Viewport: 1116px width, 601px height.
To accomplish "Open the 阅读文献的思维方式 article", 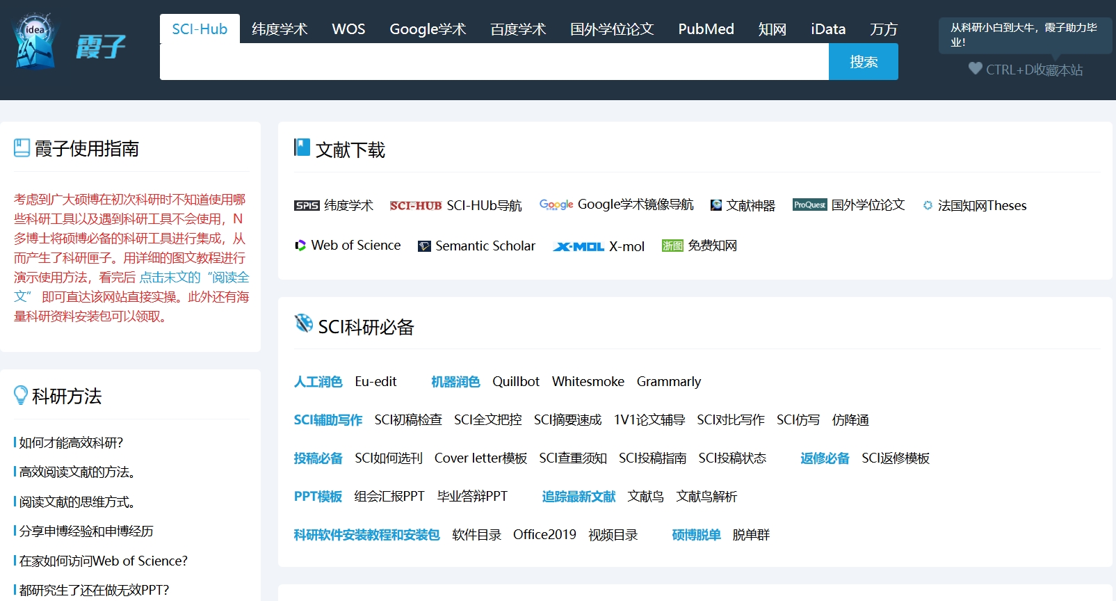I will tap(76, 502).
